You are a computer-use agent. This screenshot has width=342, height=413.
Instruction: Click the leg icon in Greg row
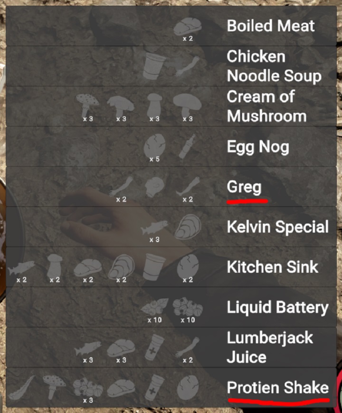[188, 186]
